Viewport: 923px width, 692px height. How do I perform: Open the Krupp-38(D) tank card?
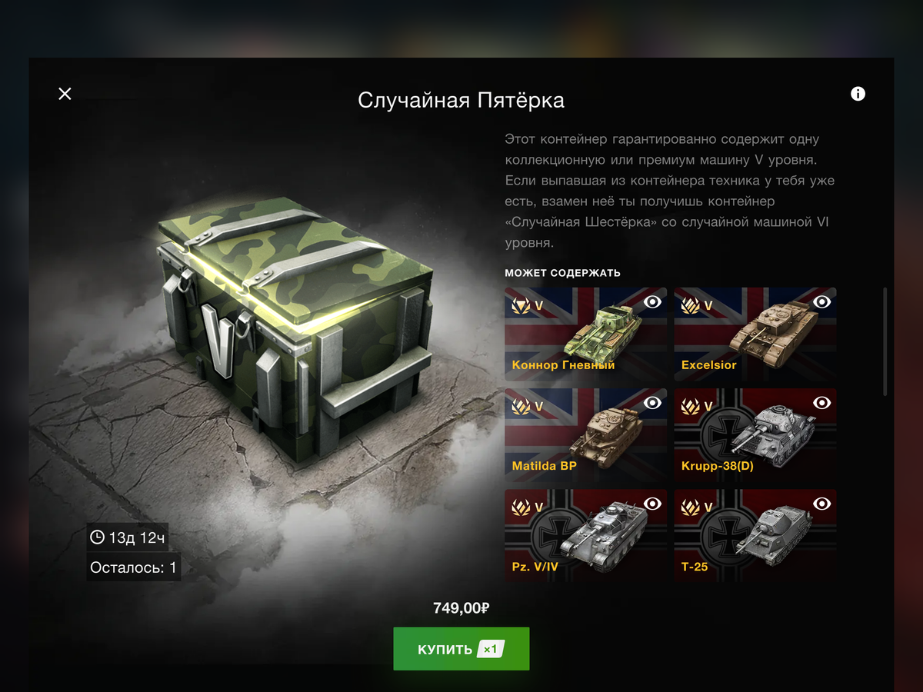point(755,435)
